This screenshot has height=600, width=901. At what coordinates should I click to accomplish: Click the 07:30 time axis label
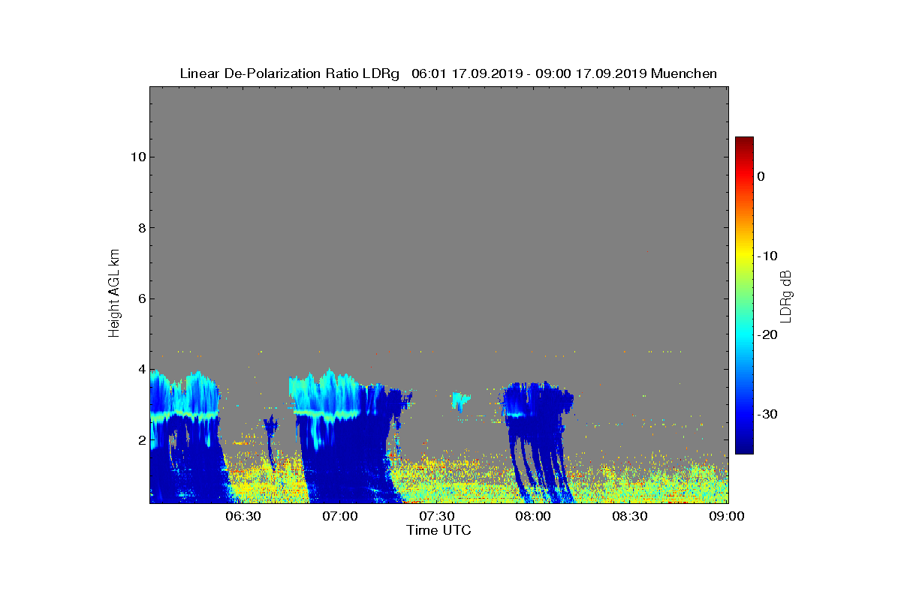click(x=436, y=516)
